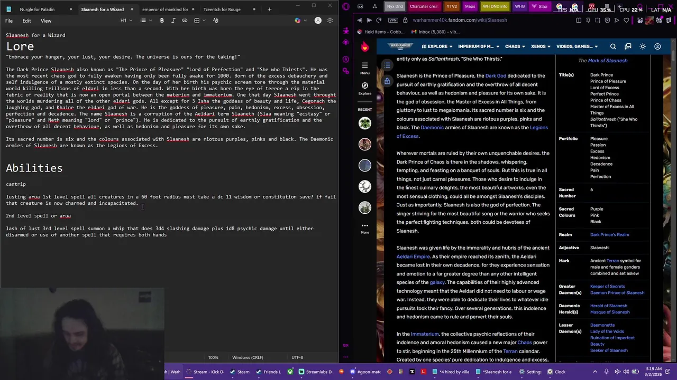This screenshot has height=380, width=677.
Task: Search the Warhammer 40k wiki
Action: [x=613, y=46]
